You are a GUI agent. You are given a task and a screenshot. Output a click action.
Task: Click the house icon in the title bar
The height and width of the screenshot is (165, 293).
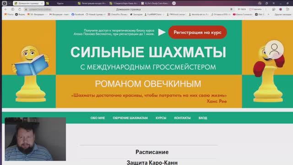(260, 3)
